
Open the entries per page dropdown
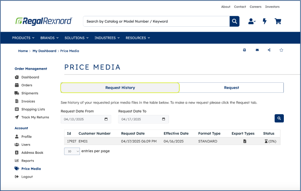(x=72, y=151)
